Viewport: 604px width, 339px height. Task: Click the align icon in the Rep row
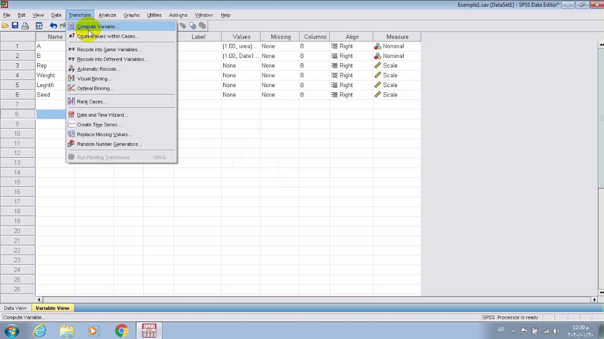334,65
